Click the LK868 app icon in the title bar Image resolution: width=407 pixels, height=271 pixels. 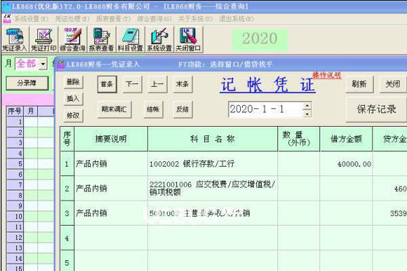click(x=7, y=5)
